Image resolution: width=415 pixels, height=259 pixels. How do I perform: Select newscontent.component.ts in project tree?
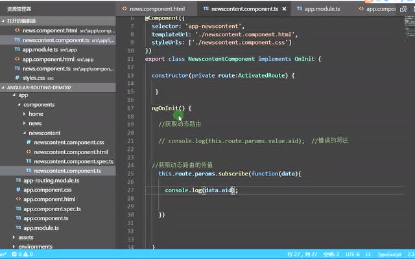pos(58,171)
